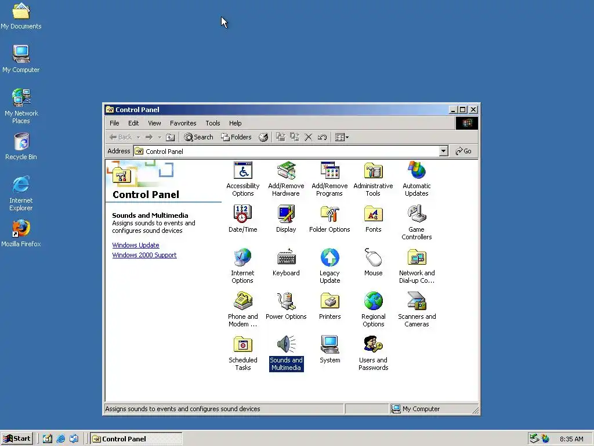
Task: Select Regional Options icon
Action: (373, 310)
